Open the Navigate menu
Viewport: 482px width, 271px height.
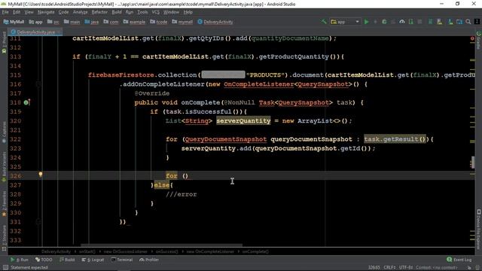(x=46, y=12)
